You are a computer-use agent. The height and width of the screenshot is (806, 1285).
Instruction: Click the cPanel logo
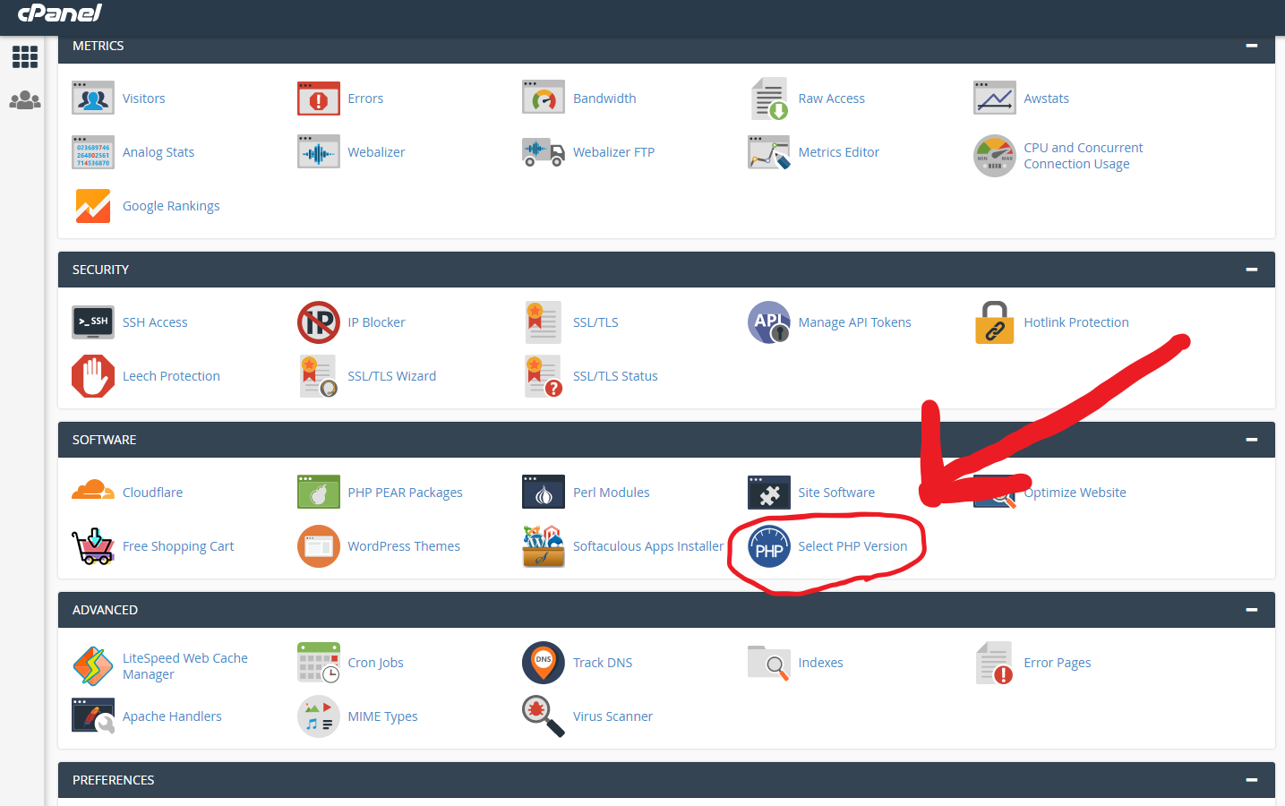[x=59, y=13]
